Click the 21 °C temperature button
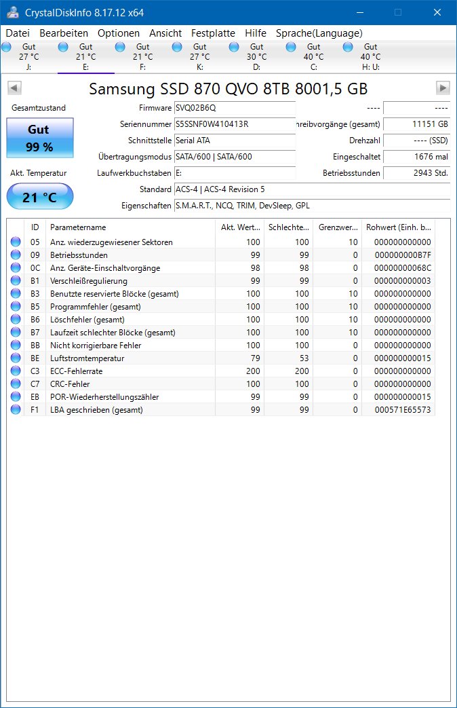This screenshot has width=457, height=708. [x=40, y=196]
